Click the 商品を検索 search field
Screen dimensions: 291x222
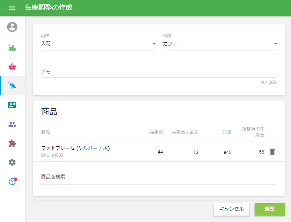point(158,177)
